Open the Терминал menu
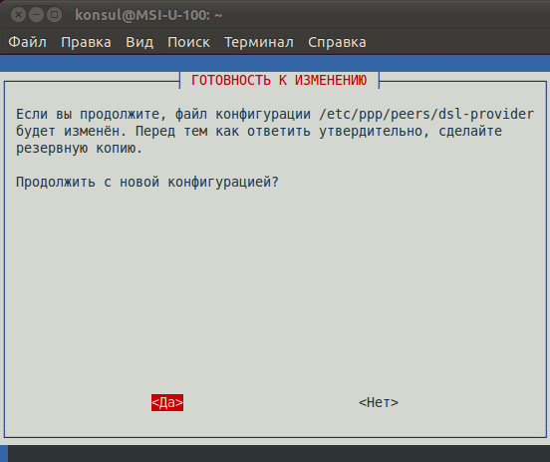The image size is (550, 462). [259, 42]
